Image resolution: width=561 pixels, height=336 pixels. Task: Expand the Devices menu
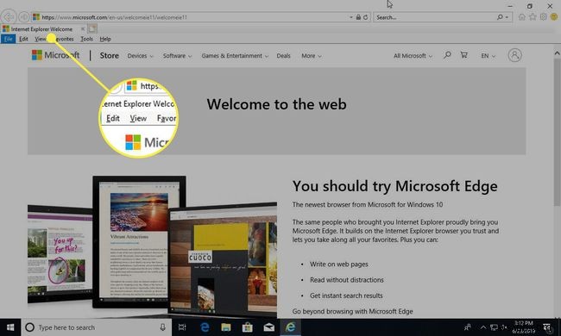point(140,56)
